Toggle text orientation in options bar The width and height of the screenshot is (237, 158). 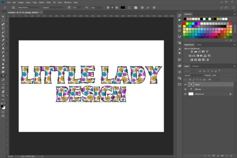point(13,7)
